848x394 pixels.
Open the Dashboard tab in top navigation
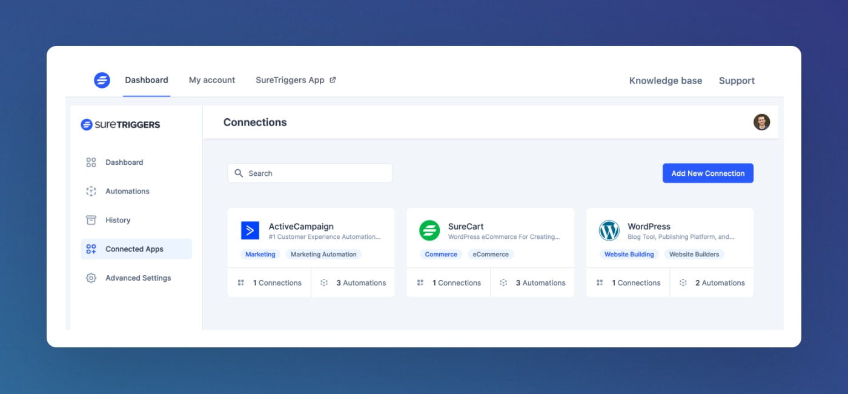(x=147, y=80)
